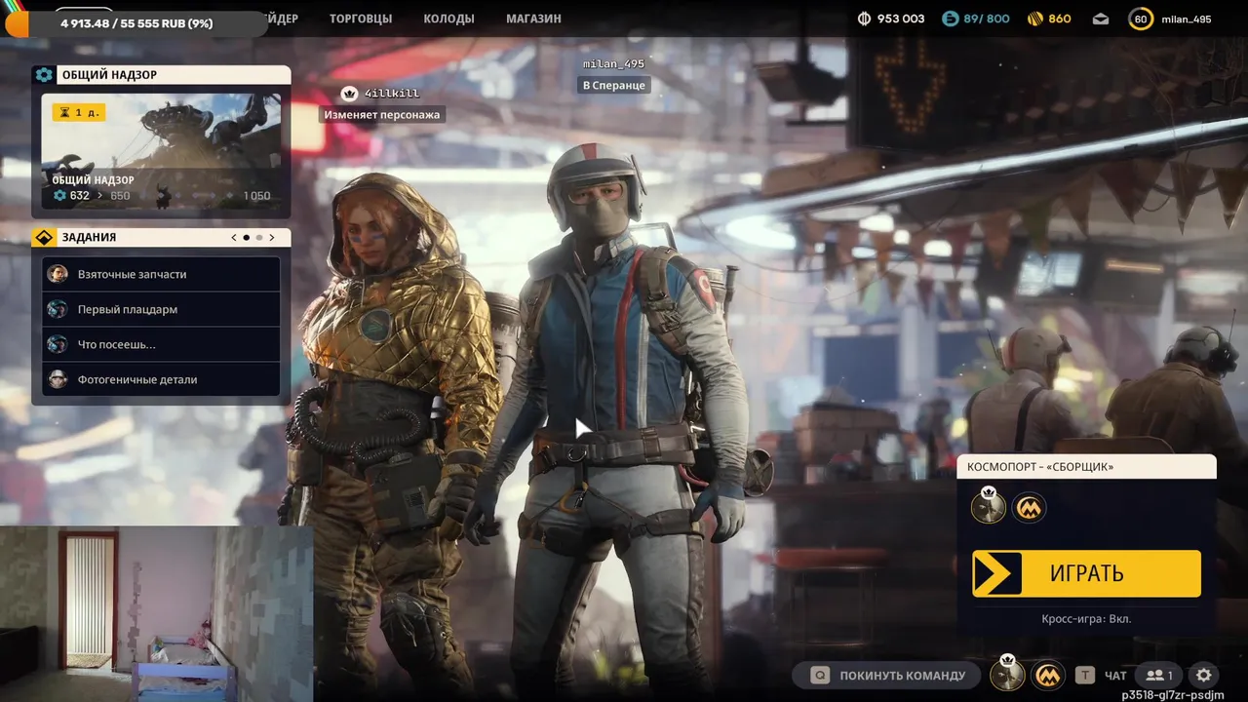Open the Что посеешь... task
Viewport: 1248px width, 702px height.
[162, 344]
